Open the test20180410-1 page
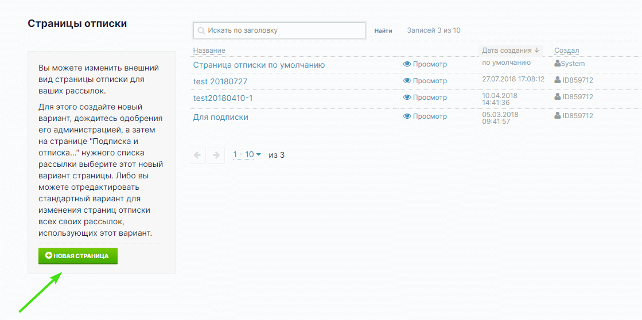The width and height of the screenshot is (642, 320). (x=223, y=98)
